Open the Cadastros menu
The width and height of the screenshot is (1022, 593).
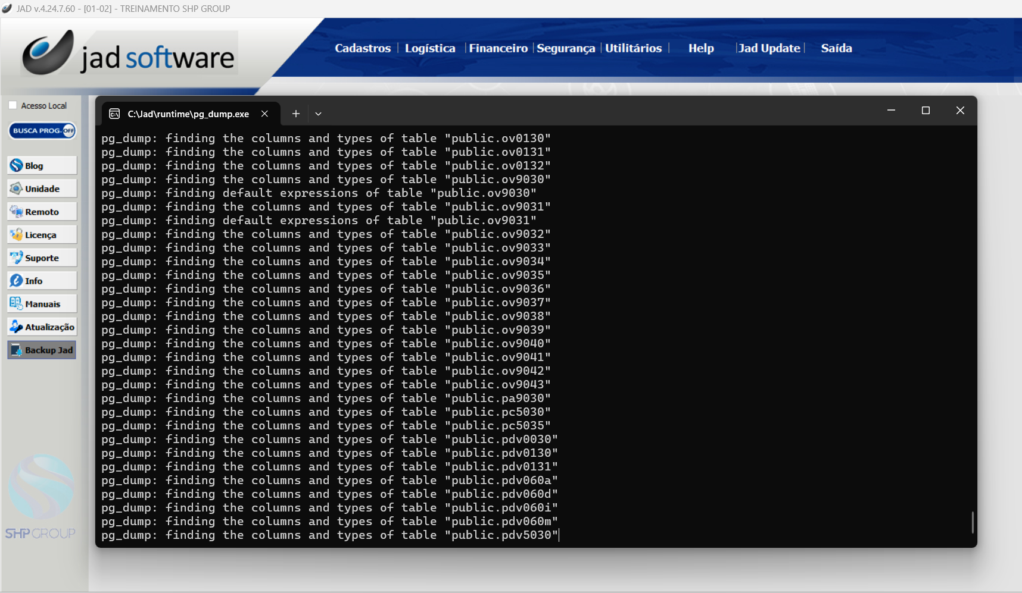(362, 48)
